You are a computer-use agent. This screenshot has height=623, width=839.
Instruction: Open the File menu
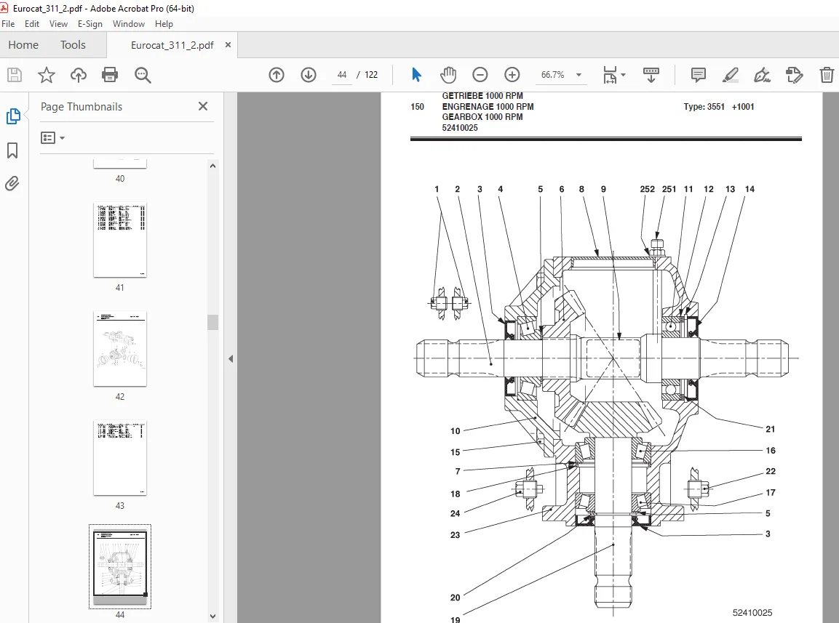8,24
